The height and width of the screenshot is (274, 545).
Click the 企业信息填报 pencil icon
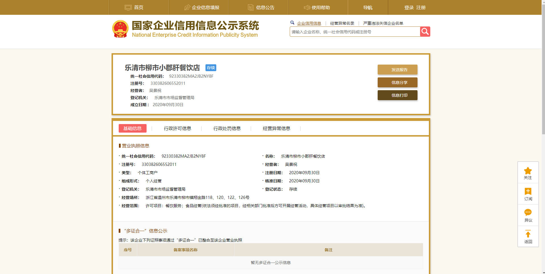point(187,7)
